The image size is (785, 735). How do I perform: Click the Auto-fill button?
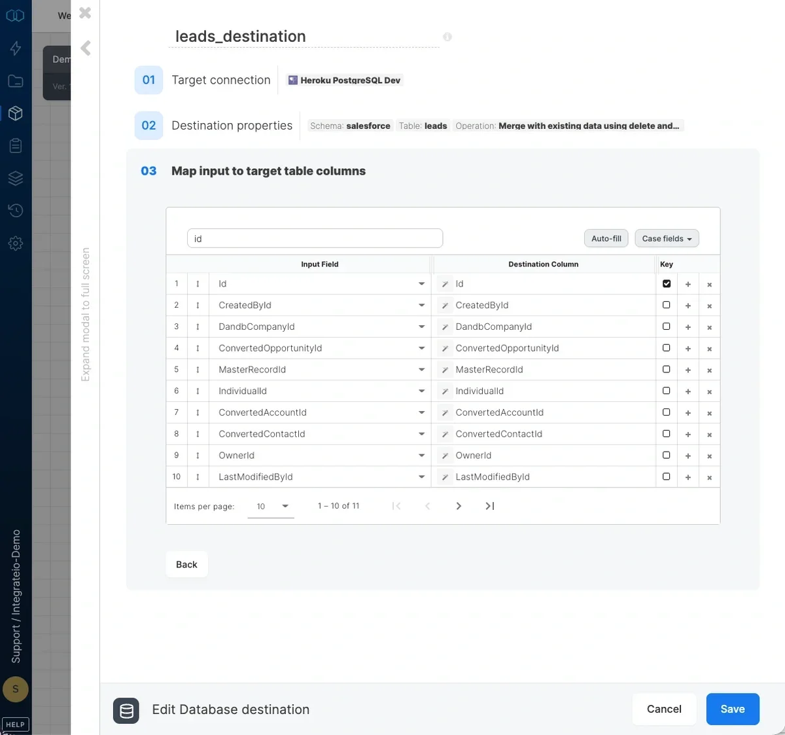coord(606,238)
